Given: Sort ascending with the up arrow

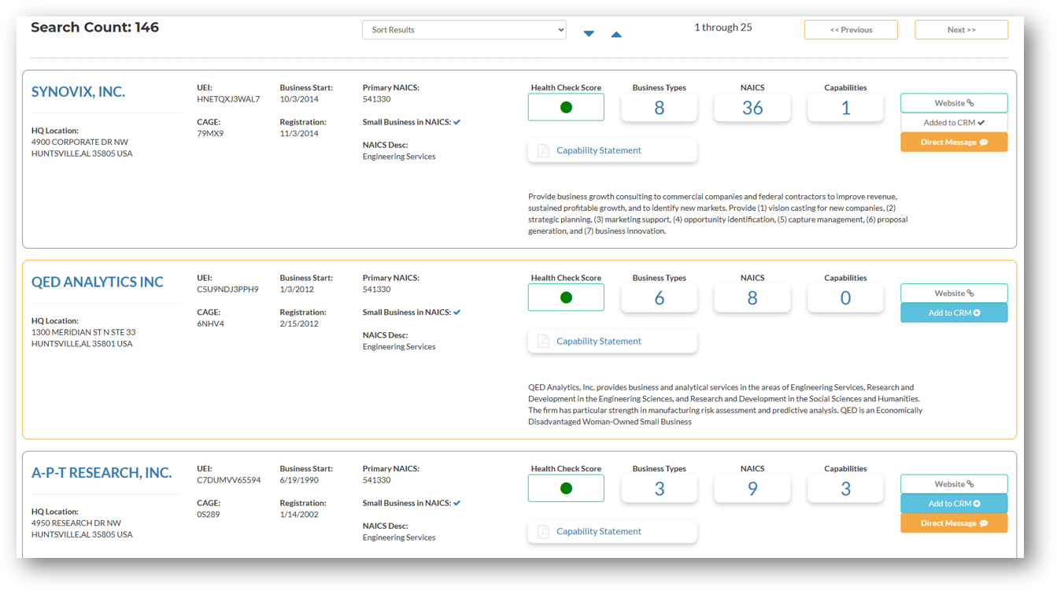Looking at the screenshot, I should pos(616,34).
